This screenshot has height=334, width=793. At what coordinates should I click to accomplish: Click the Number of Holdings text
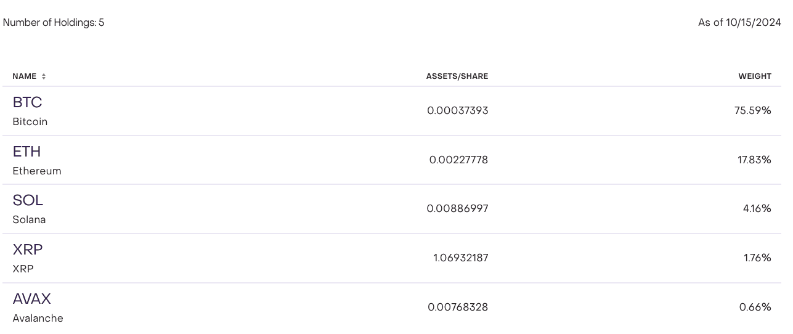[54, 23]
